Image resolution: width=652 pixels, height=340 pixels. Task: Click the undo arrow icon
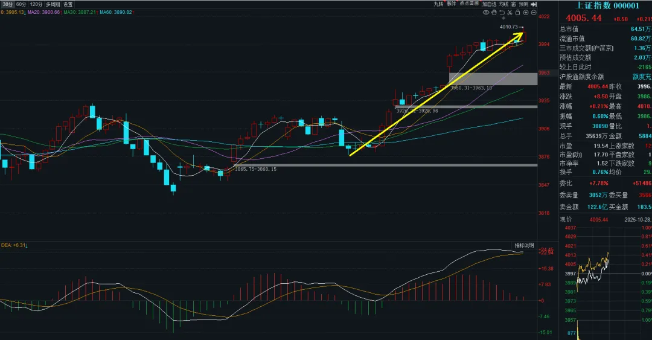click(502, 13)
